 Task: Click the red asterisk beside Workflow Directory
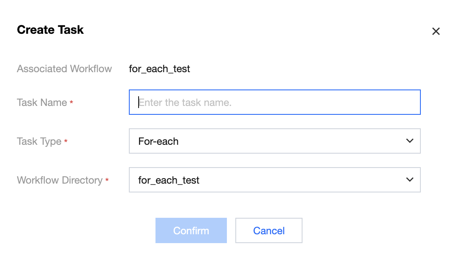[x=107, y=181]
